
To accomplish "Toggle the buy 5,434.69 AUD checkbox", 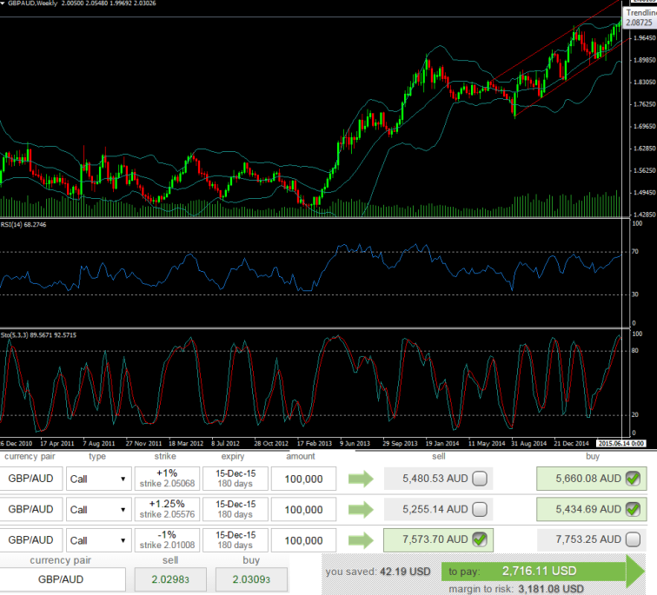I will tap(633, 509).
